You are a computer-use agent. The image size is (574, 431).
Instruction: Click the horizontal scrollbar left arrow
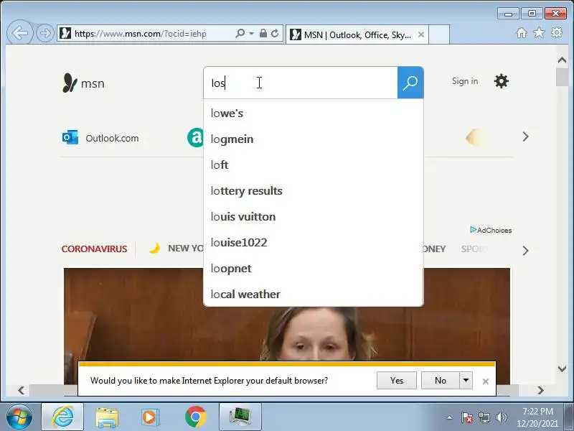[x=22, y=390]
